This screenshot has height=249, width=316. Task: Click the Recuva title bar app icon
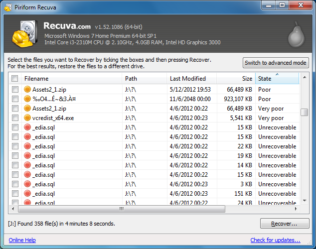coord(8,7)
